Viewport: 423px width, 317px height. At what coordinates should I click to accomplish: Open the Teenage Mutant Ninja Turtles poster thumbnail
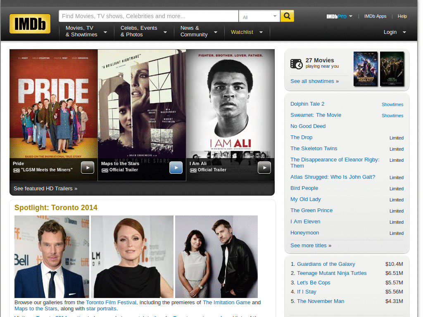coord(392,69)
